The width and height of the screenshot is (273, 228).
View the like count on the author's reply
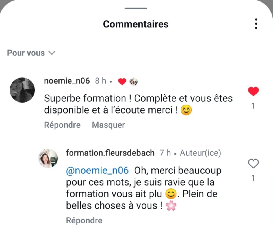(253, 178)
